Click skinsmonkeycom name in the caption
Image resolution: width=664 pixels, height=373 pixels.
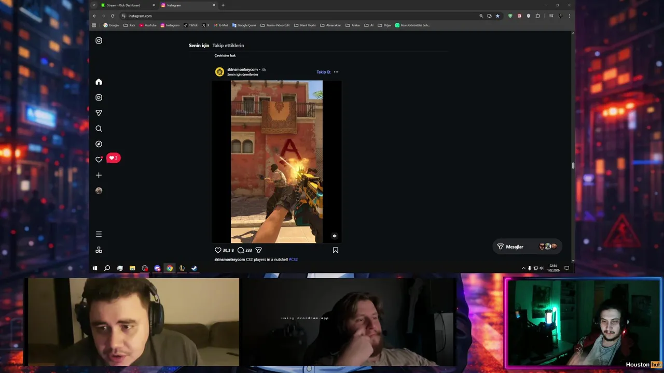[229, 260]
